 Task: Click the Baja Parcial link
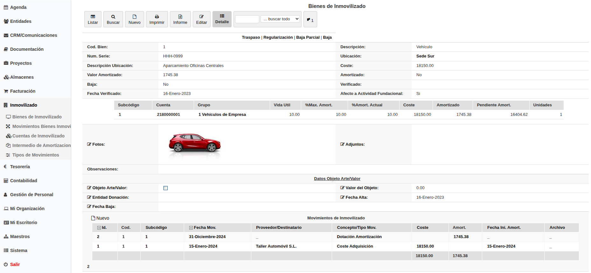308,37
